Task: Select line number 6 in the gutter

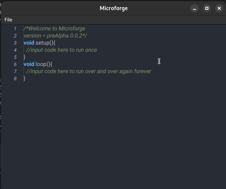Action: click(15, 64)
